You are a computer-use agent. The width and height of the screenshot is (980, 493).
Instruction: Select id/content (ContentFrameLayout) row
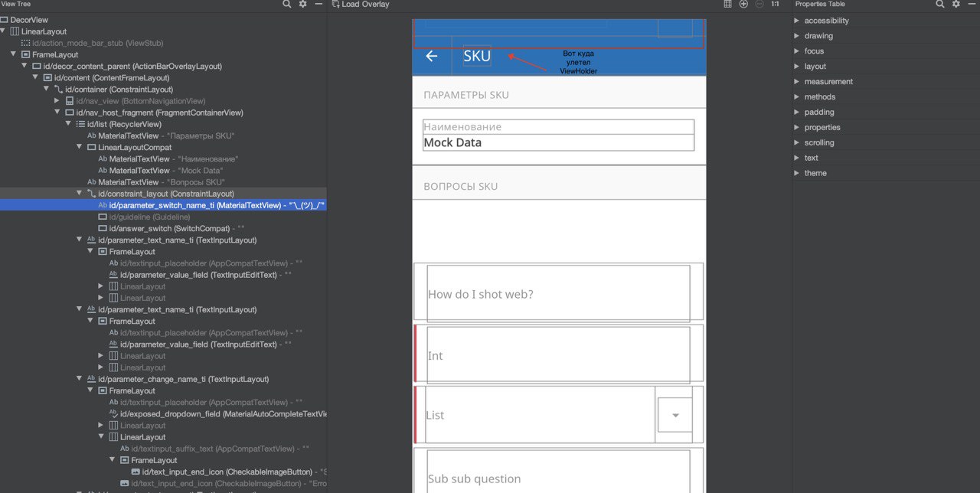pos(163,78)
